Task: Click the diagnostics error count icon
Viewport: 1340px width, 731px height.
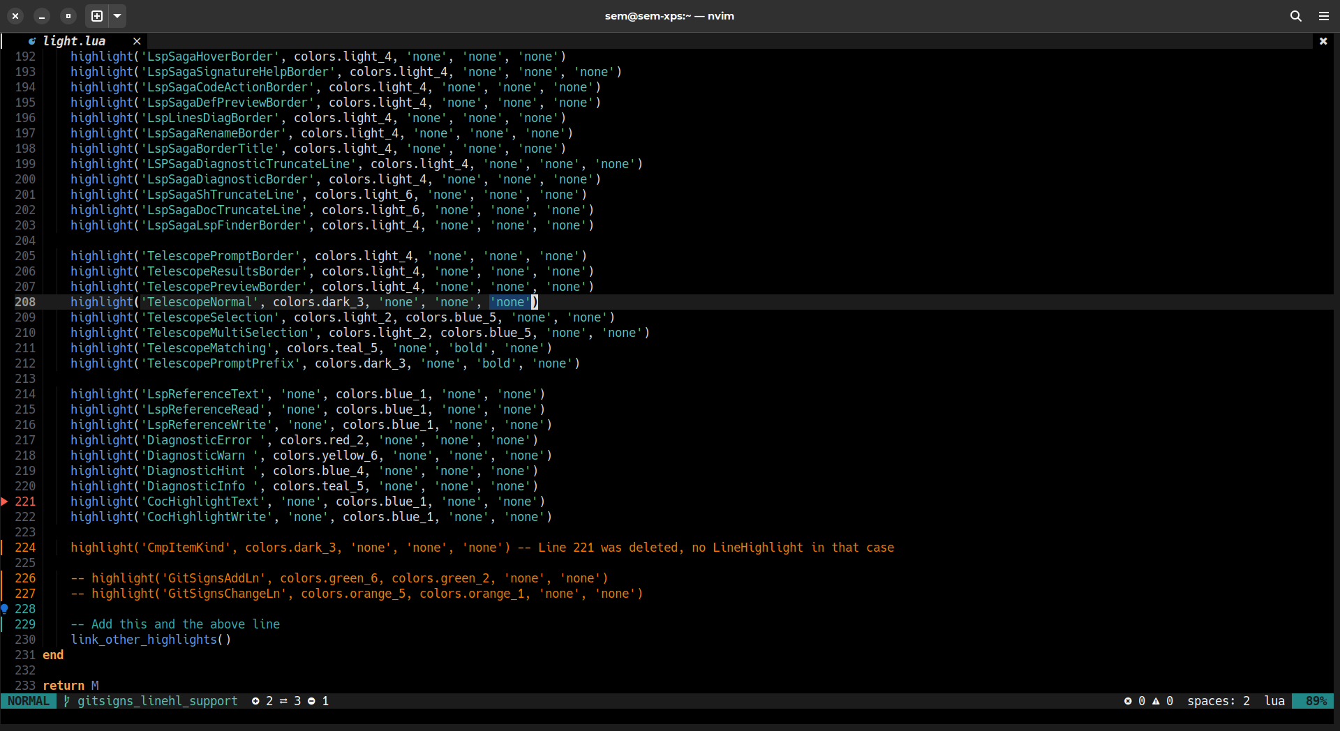Action: coord(1128,701)
